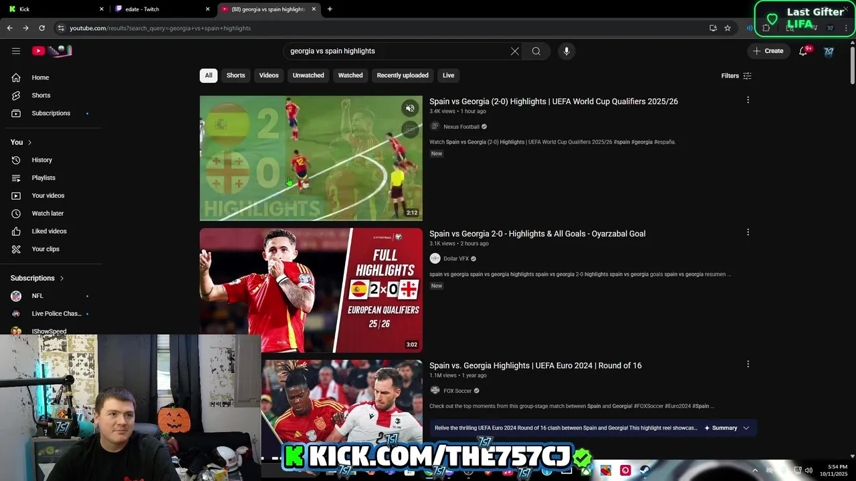Select the All filter chip
Image resolution: width=856 pixels, height=481 pixels.
coord(209,75)
